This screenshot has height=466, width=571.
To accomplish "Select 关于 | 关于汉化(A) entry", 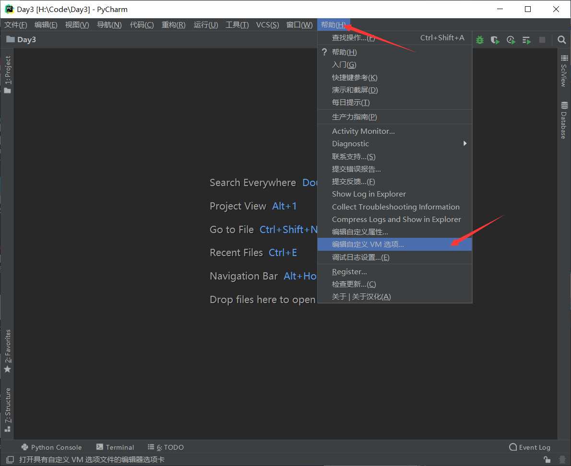I will [x=395, y=297].
